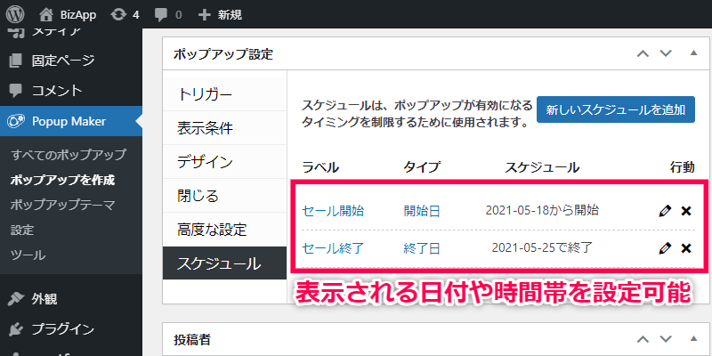Click the スケジュール column header
The height and width of the screenshot is (356, 712).
point(542,167)
